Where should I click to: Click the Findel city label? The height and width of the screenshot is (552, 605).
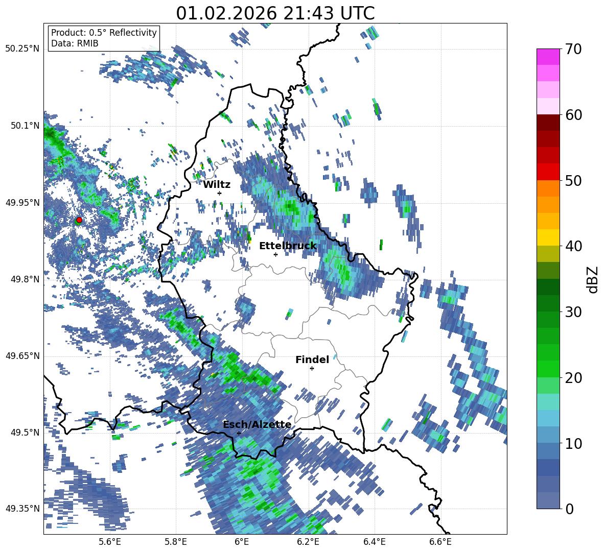click(312, 359)
